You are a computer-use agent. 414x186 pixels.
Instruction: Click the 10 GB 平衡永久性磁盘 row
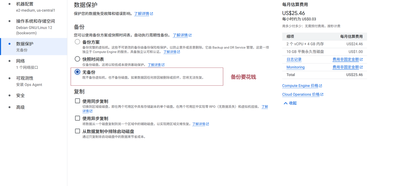click(x=325, y=52)
